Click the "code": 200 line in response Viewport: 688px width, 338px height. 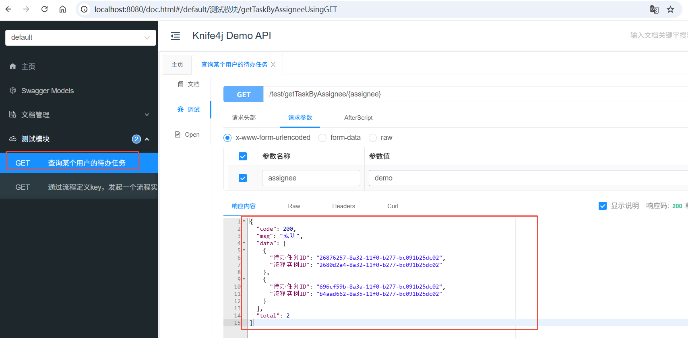click(276, 229)
